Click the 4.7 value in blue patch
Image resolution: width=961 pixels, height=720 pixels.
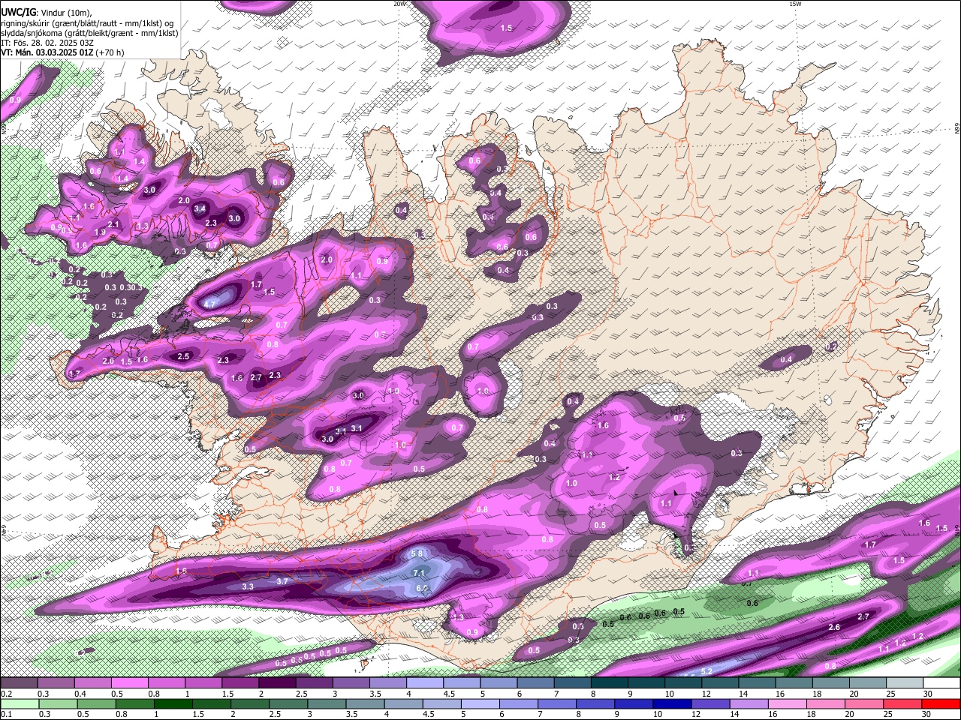click(210, 304)
